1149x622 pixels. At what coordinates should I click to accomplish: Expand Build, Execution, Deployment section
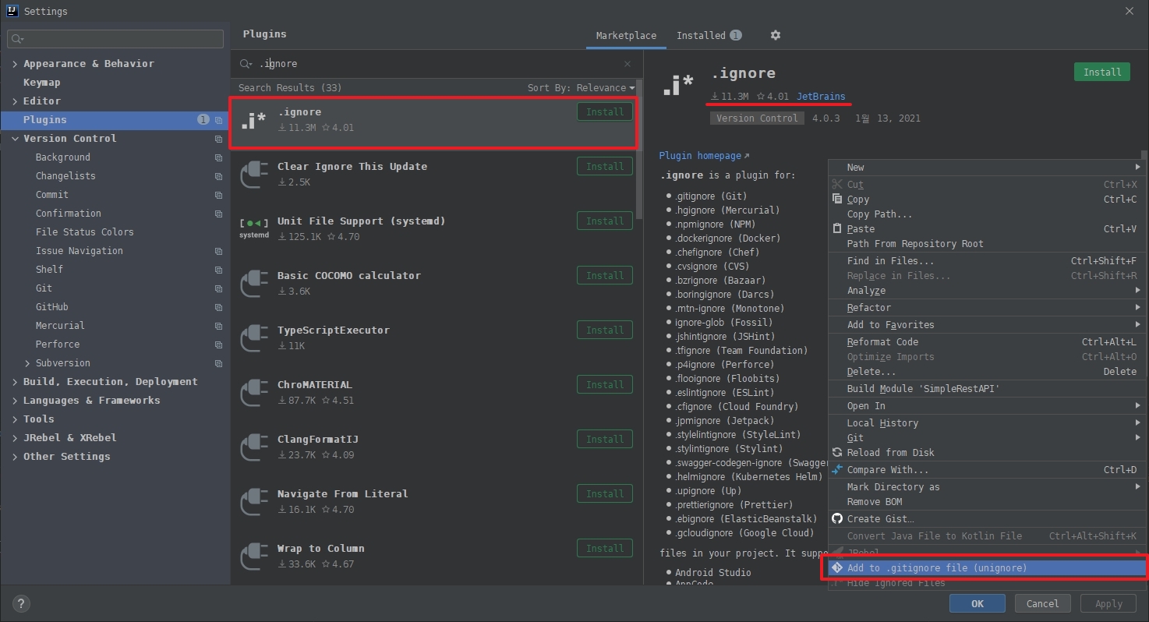(x=15, y=382)
